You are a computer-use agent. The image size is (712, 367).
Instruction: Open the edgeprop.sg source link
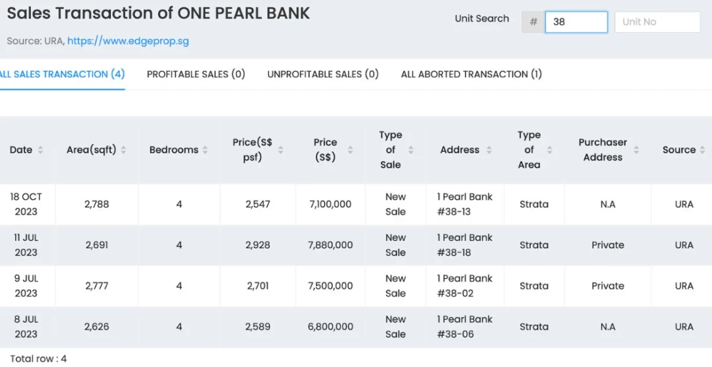(x=128, y=41)
